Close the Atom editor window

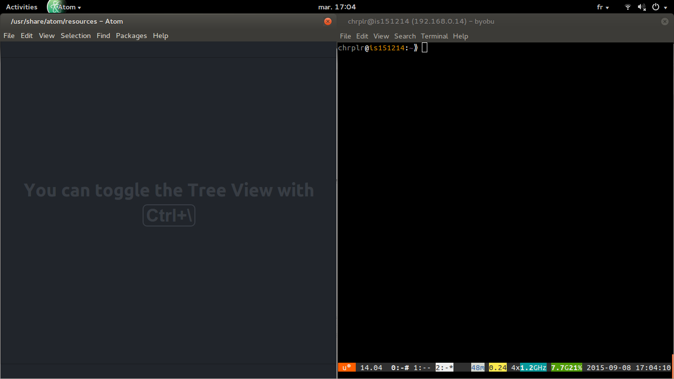coord(328,21)
